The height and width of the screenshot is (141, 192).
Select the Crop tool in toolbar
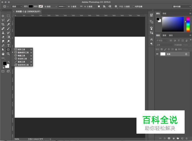pyautogui.click(x=3, y=24)
